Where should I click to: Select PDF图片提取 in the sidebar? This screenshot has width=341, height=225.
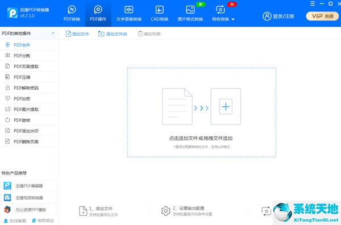[x=30, y=109]
